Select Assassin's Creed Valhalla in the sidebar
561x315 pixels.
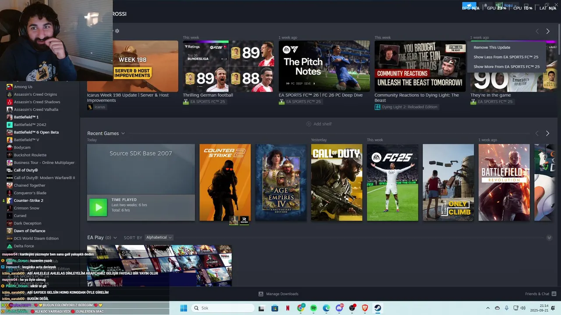(36, 109)
